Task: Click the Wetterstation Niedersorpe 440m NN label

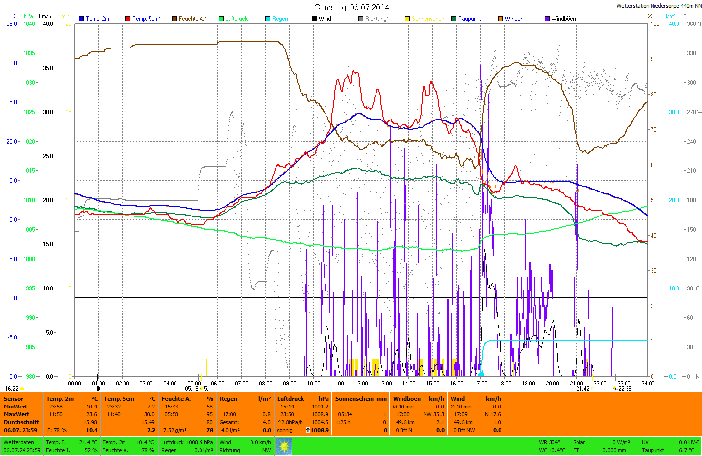Action: (658, 6)
